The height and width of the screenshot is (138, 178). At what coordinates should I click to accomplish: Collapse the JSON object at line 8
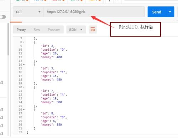pos(24,42)
